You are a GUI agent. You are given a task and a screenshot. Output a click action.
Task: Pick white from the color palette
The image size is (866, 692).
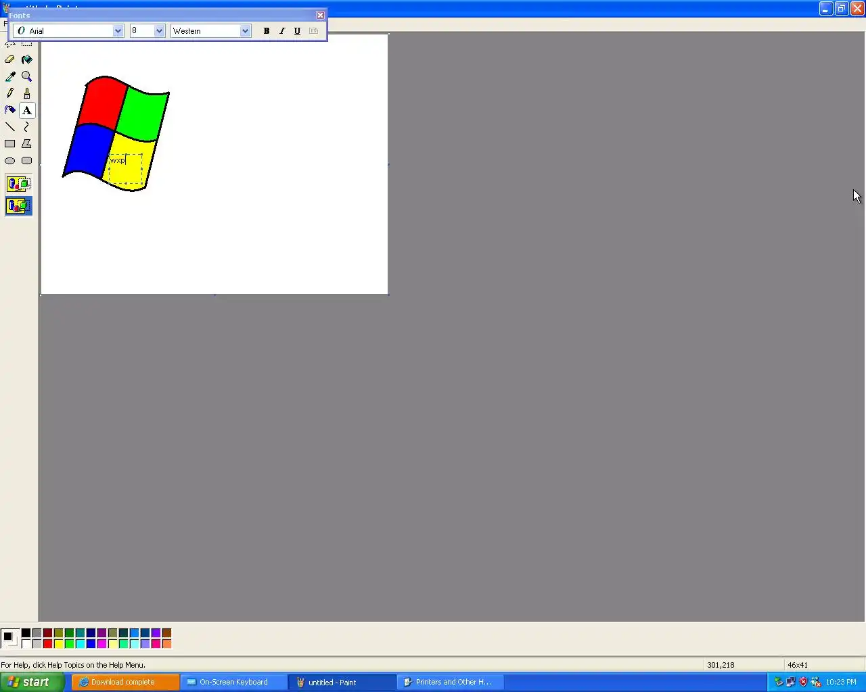pos(26,643)
